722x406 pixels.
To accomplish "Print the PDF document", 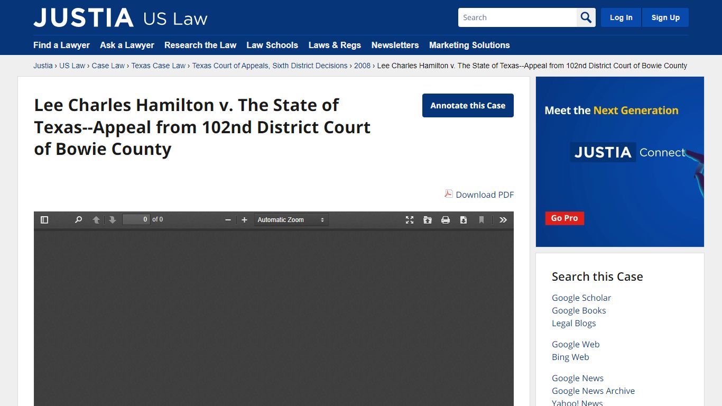I will (446, 220).
